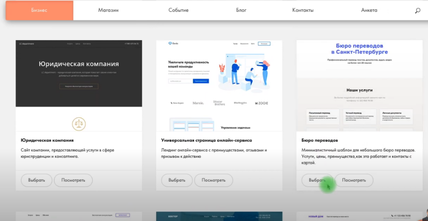
Task: Click the Бюро переводов card title
Action: pyautogui.click(x=320, y=140)
